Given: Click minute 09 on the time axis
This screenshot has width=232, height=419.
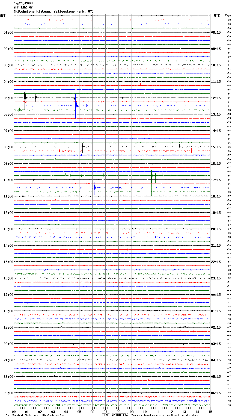Looking at the screenshot, I should (132, 412).
